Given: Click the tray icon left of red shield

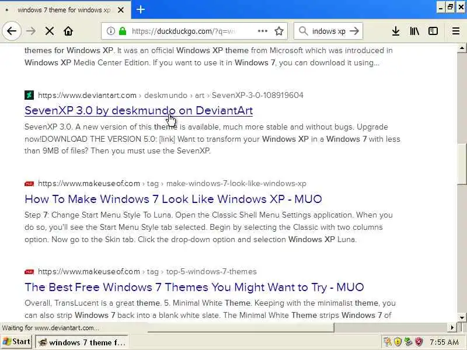Looking at the screenshot, I should click(408, 342).
